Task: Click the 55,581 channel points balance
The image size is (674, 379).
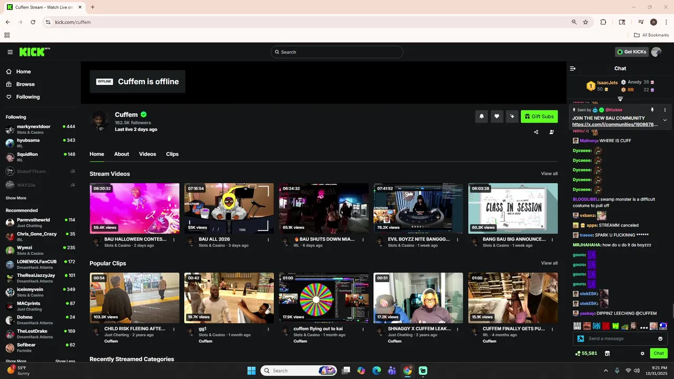Action: tap(586, 353)
